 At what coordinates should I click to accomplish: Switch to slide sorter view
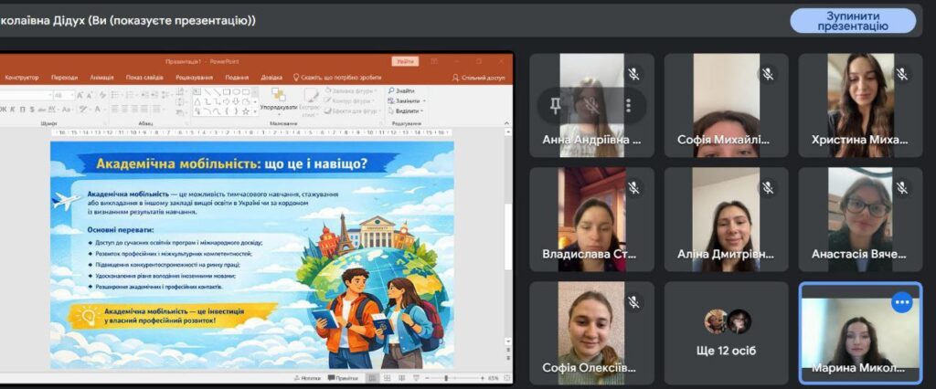387,377
